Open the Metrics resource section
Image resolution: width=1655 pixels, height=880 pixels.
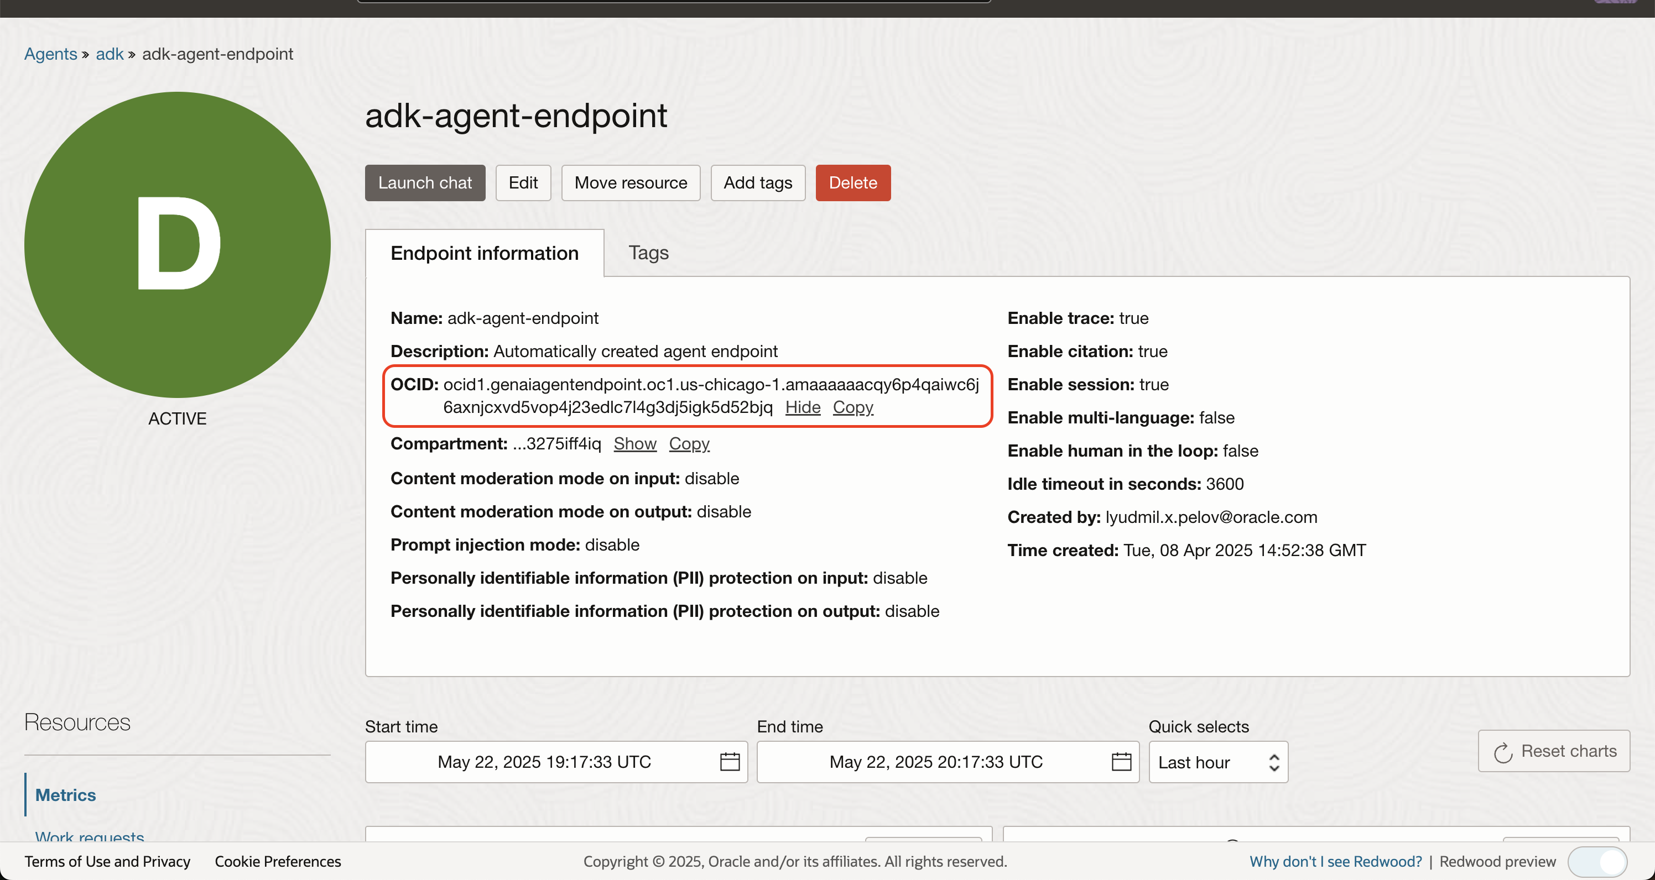pyautogui.click(x=65, y=795)
